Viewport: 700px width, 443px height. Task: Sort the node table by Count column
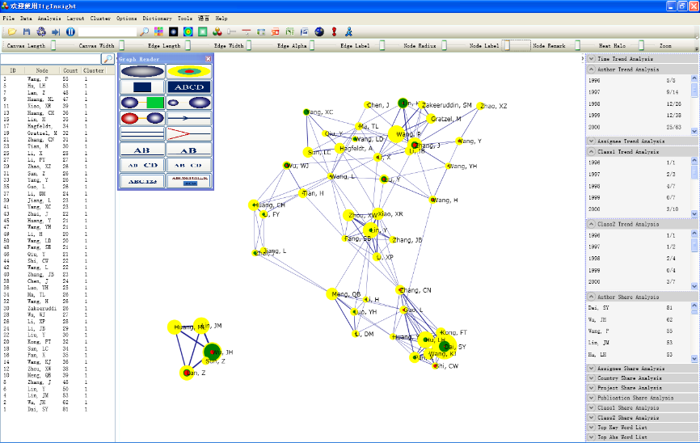[x=70, y=70]
